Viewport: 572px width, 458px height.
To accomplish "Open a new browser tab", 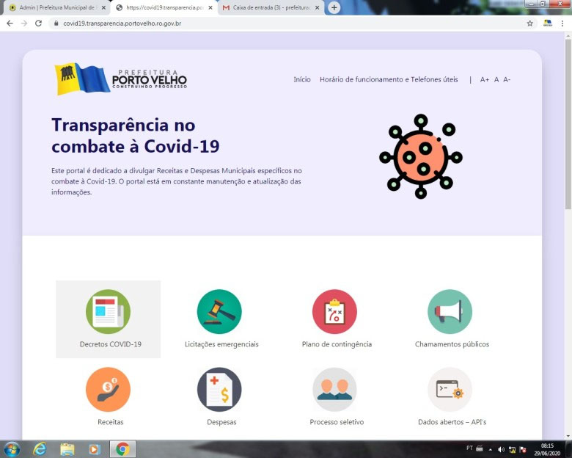I will (x=334, y=7).
